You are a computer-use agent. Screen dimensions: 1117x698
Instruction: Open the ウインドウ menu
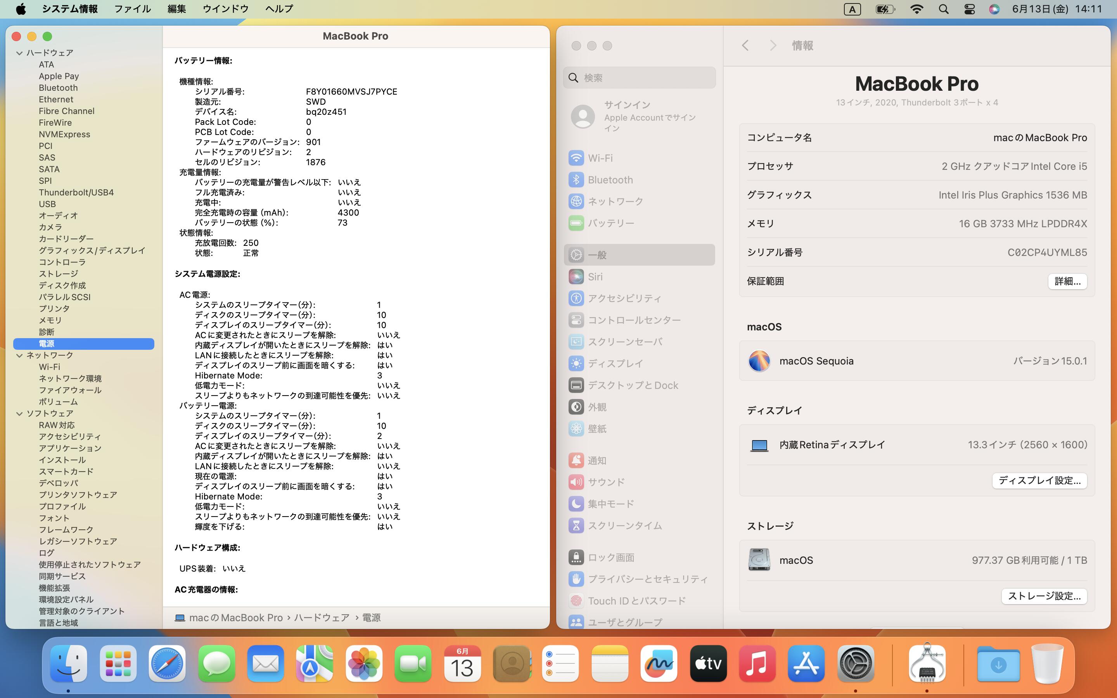click(x=225, y=9)
